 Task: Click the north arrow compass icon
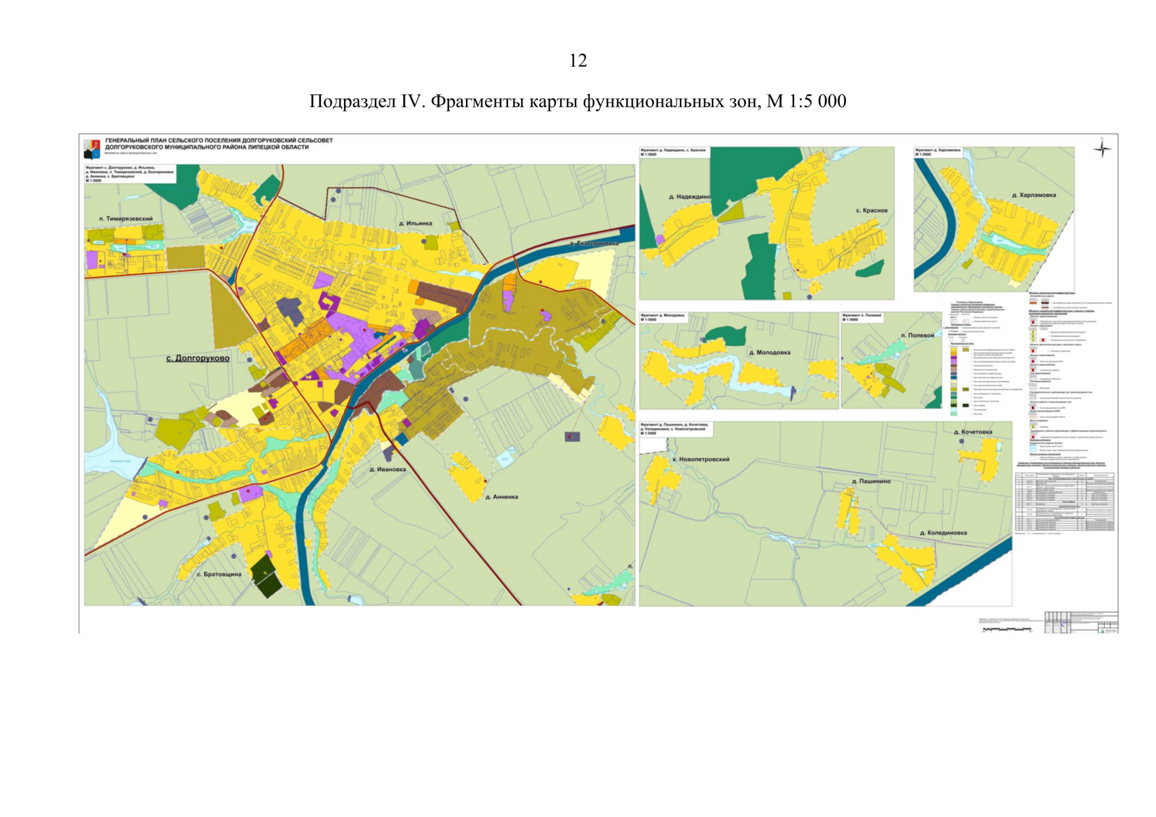click(x=1102, y=148)
